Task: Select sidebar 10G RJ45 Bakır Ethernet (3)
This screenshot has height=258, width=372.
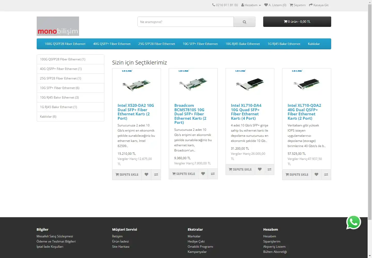Action: click(71, 98)
